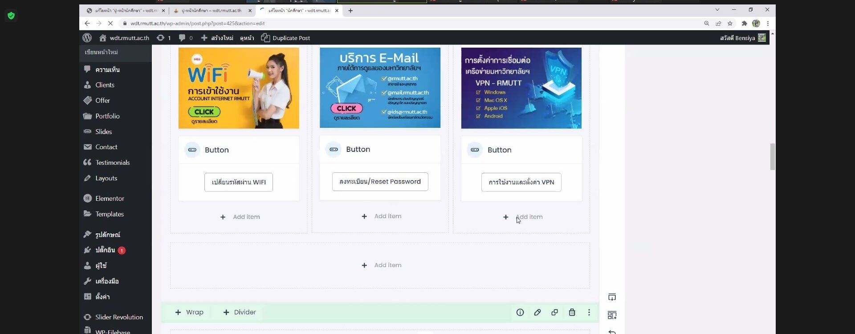Click the Wrap button in section bar
The height and width of the screenshot is (334, 855).
189,312
